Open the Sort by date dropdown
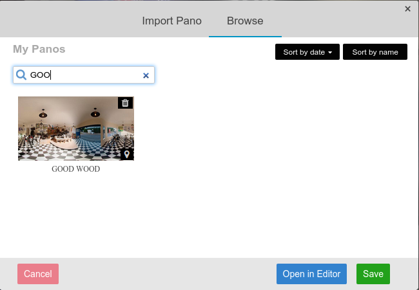This screenshot has height=290, width=419. click(307, 52)
